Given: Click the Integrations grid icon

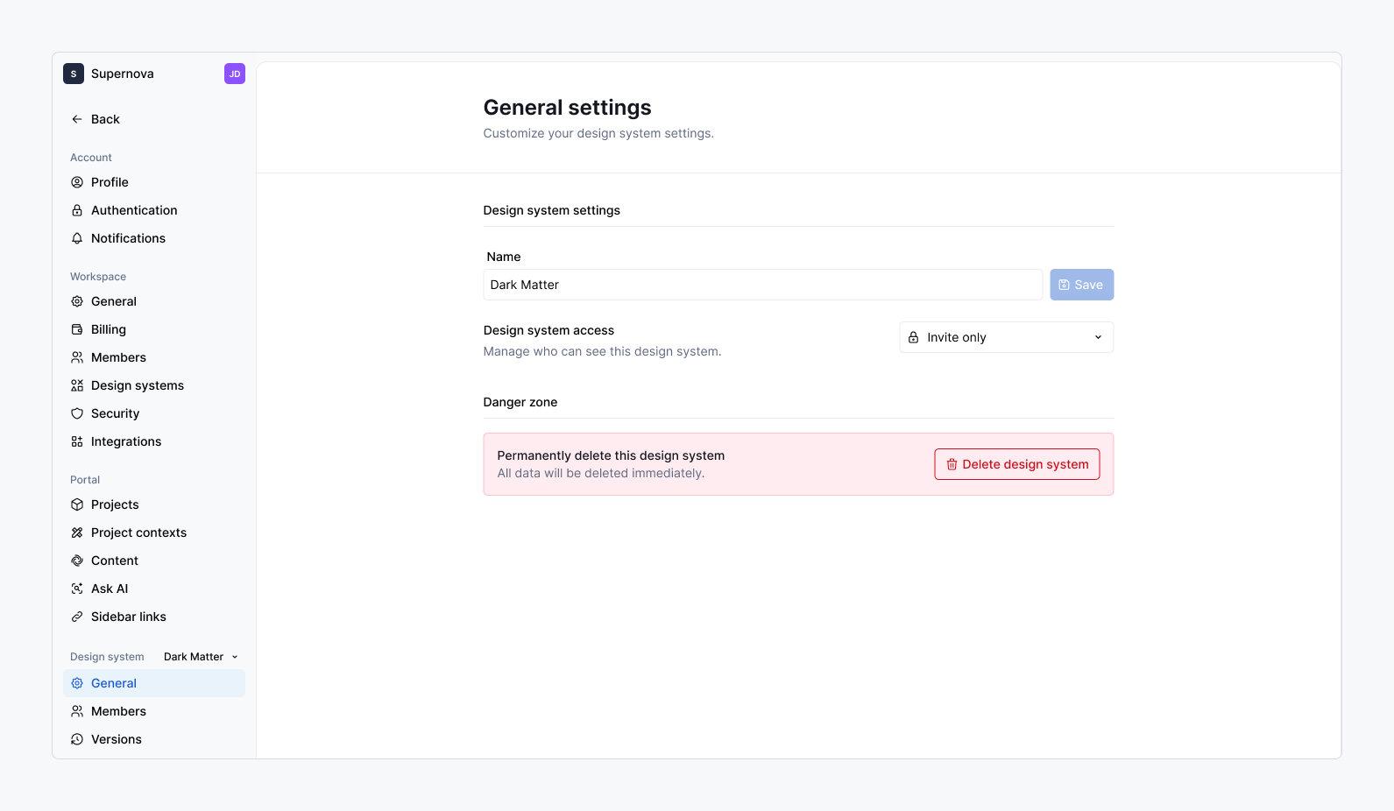Looking at the screenshot, I should tap(77, 441).
